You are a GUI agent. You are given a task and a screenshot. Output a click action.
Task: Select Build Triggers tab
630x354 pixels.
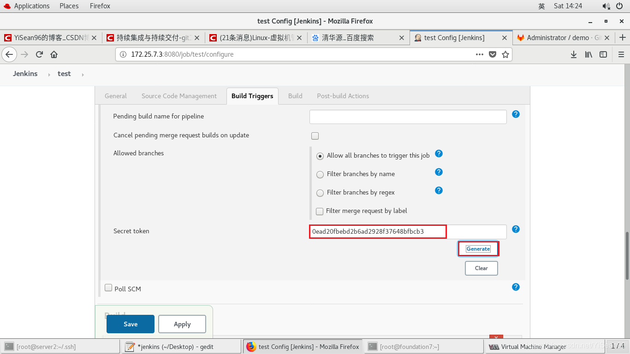point(252,96)
